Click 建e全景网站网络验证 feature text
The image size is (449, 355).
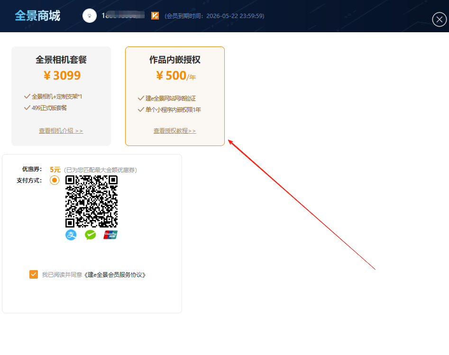[171, 99]
